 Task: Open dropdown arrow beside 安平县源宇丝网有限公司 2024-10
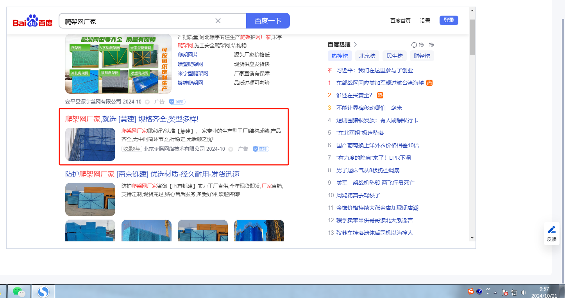(x=147, y=102)
